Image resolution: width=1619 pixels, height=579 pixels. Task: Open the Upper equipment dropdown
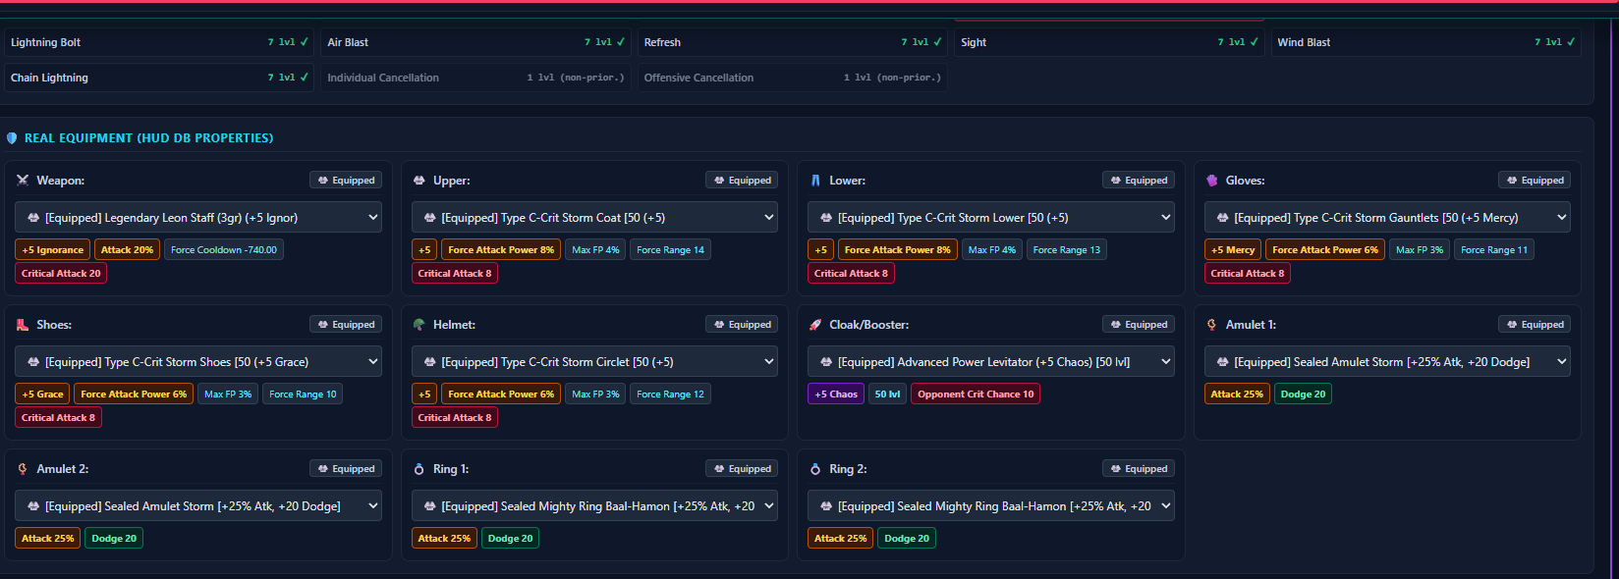click(594, 218)
